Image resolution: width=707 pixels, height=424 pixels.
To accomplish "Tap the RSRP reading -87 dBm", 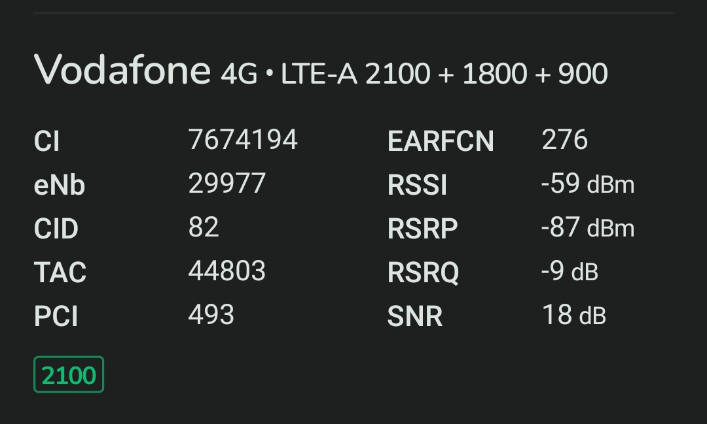I will click(587, 227).
